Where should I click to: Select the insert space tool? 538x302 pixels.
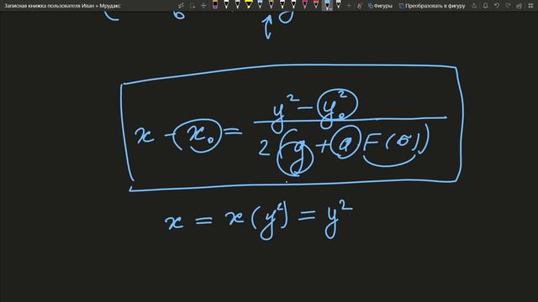tap(203, 6)
